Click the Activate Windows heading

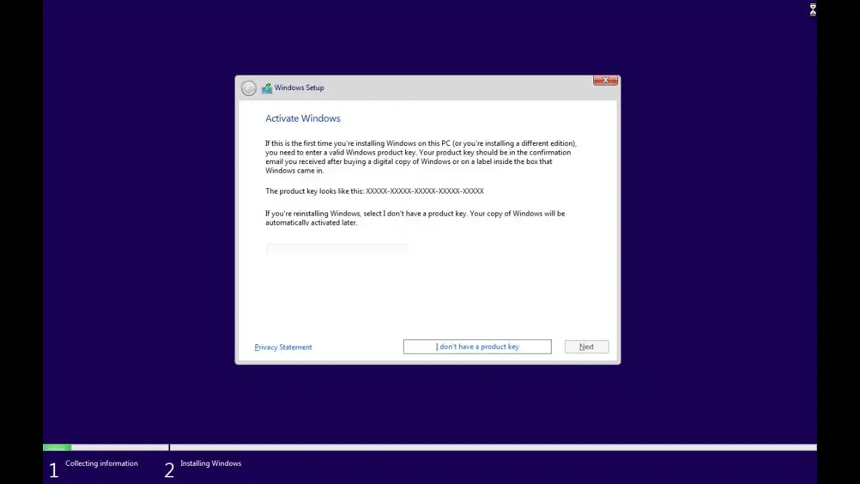pyautogui.click(x=303, y=118)
